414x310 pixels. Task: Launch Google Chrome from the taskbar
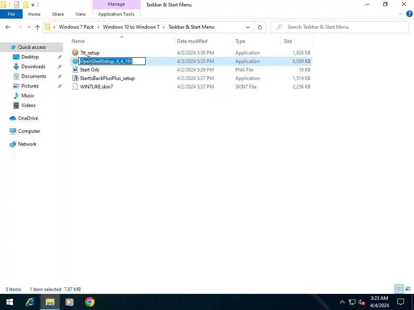pos(89,302)
